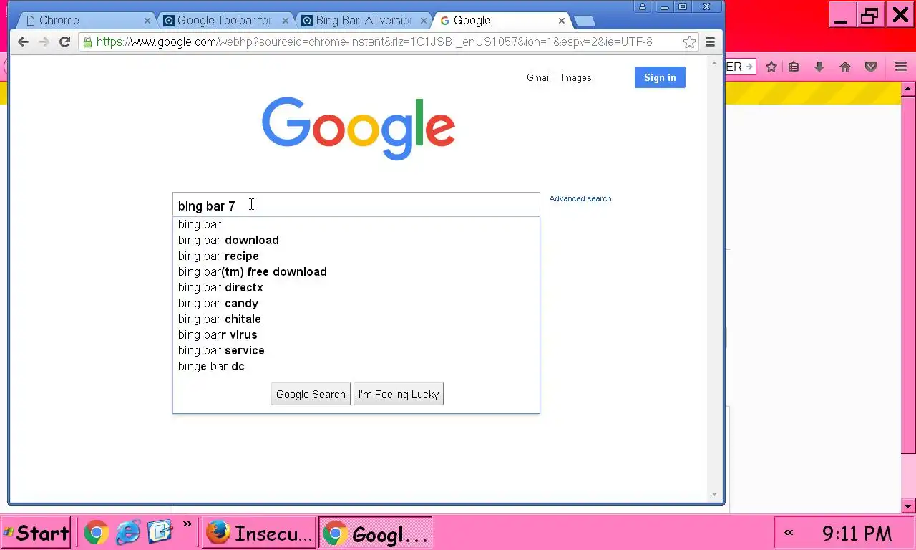Switch to Googl... Chrome taskbar button
The width and height of the screenshot is (916, 550).
click(376, 533)
